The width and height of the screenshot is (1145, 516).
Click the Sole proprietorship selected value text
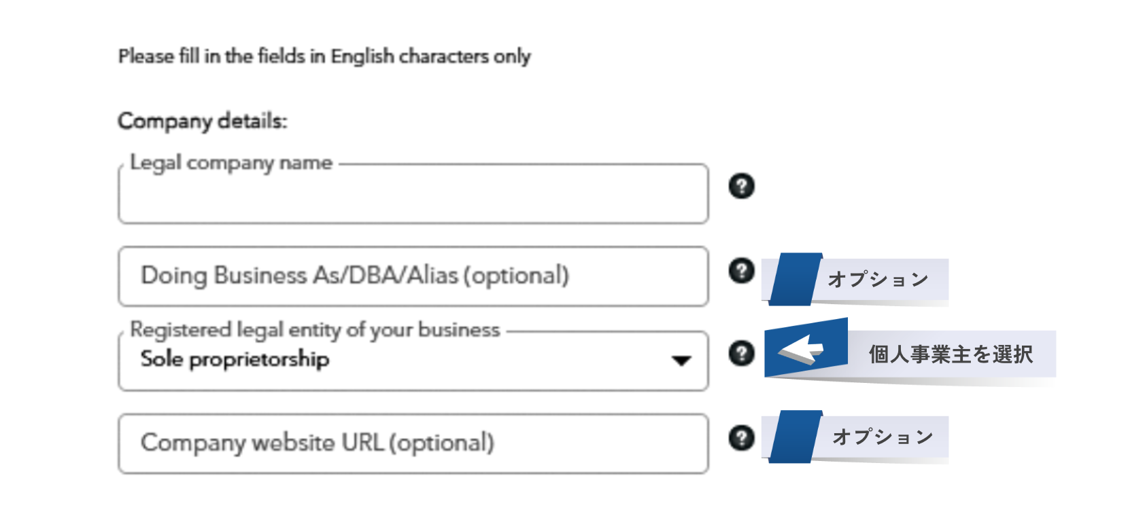235,359
